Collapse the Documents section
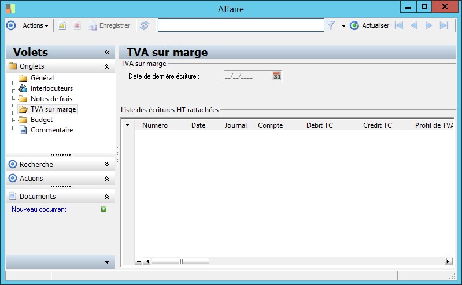 (106, 197)
